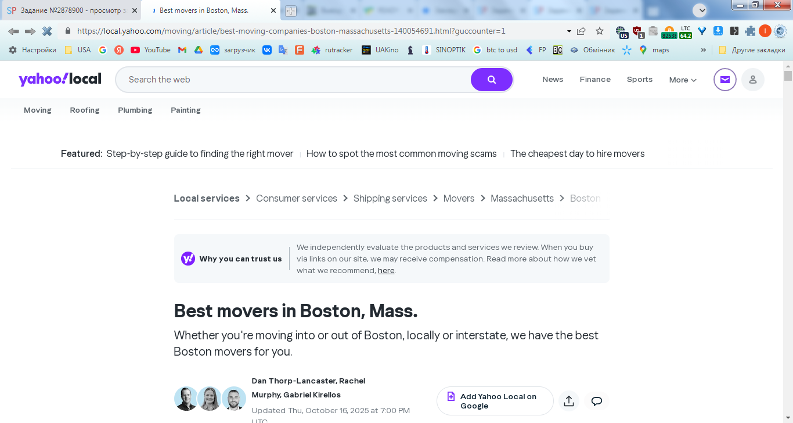Open the extensions puzzle piece menu
This screenshot has height=423, width=793.
point(750,31)
